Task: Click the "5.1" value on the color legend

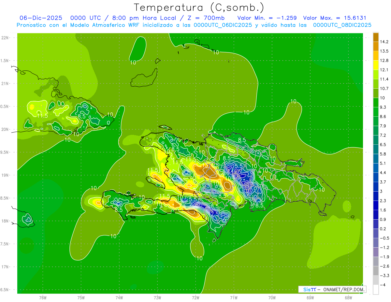Action: [x=383, y=163]
